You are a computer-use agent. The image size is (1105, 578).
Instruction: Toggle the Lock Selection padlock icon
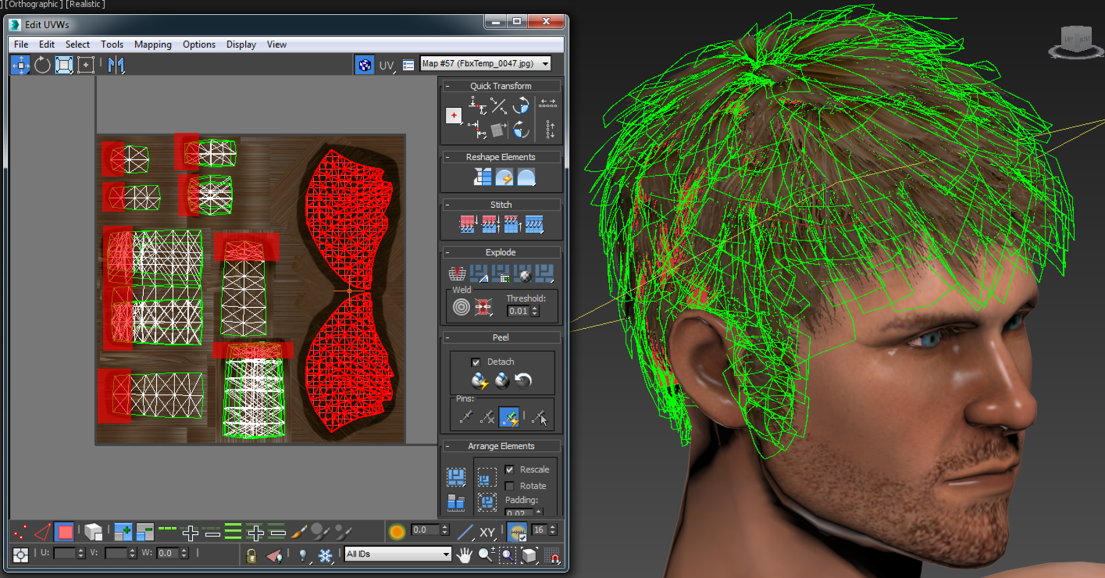[x=251, y=555]
